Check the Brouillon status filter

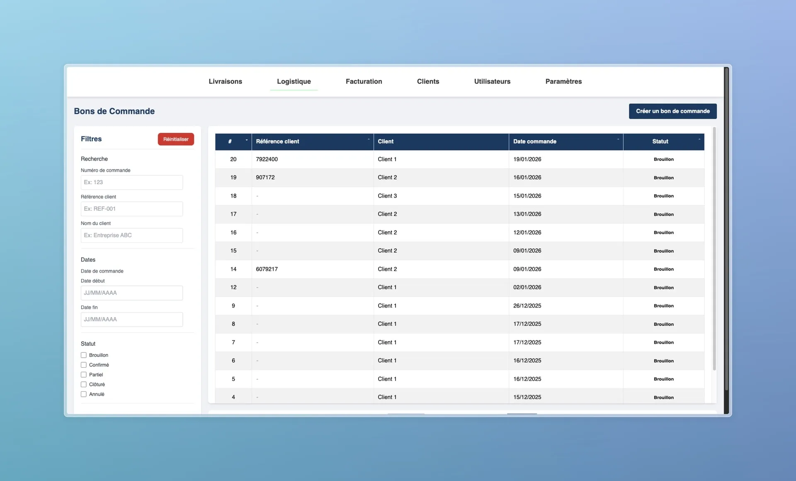(84, 355)
